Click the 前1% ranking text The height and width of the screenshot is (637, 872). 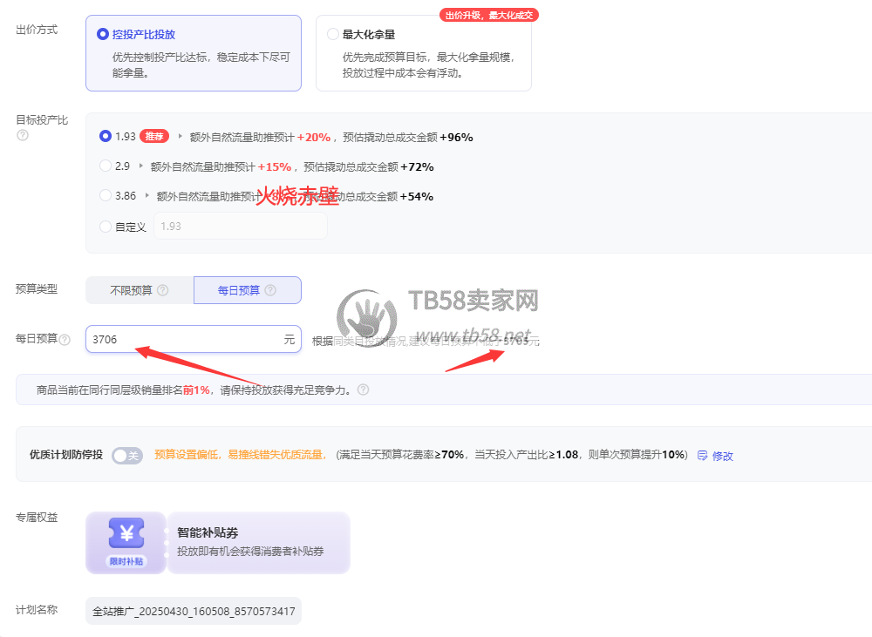(x=196, y=390)
